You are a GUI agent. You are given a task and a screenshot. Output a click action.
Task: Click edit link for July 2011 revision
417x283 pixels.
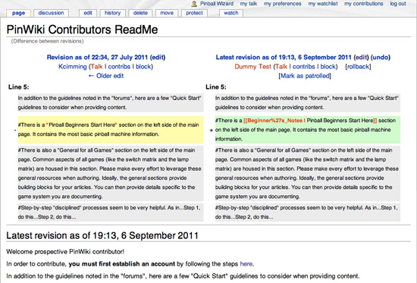[158, 57]
